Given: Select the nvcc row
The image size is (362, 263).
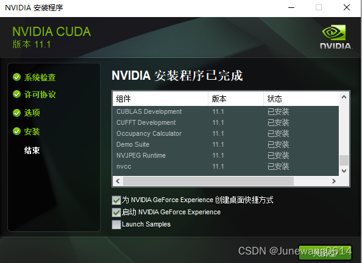Looking at the screenshot, I should [225, 166].
